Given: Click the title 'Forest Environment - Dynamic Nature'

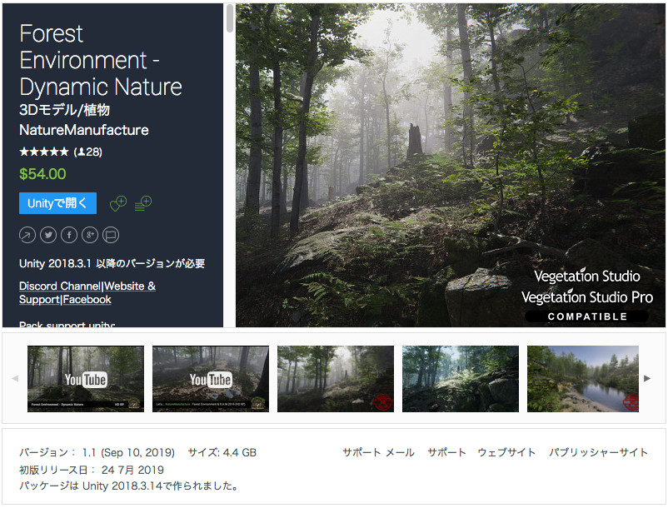Looking at the screenshot, I should coord(101,60).
